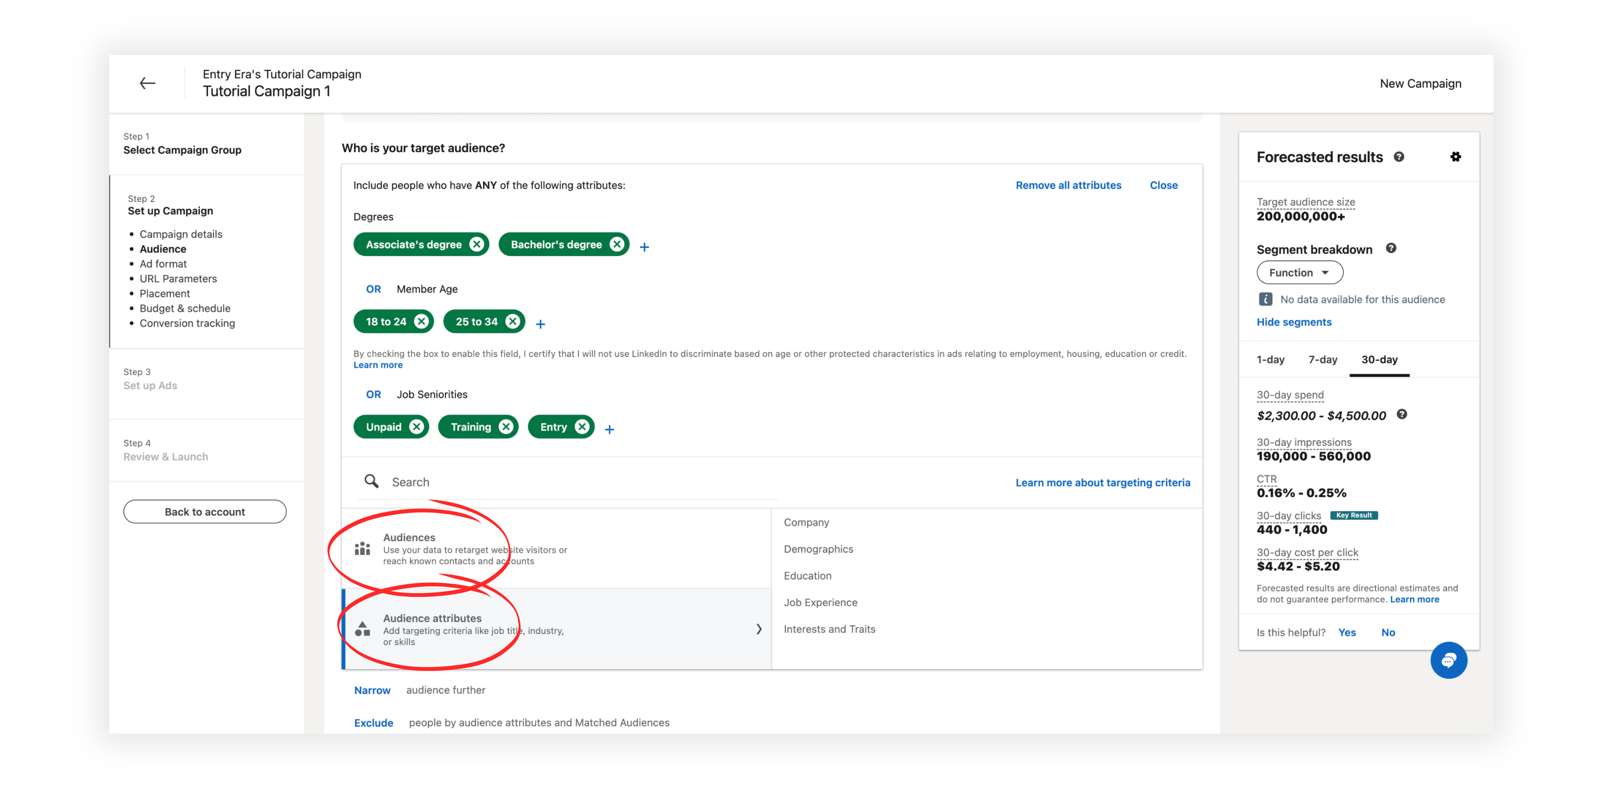The image size is (1603, 789).
Task: Click the info icon beside No data available
Action: (x=1266, y=299)
